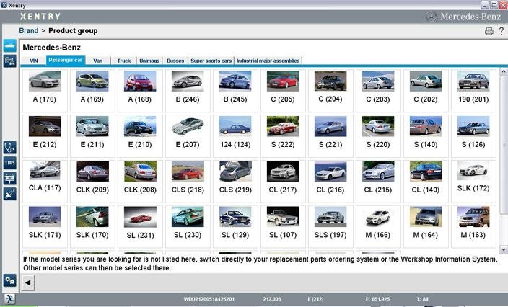508x307 pixels.
Task: Open the tools screwdriver sidebar icon
Action: (9, 194)
